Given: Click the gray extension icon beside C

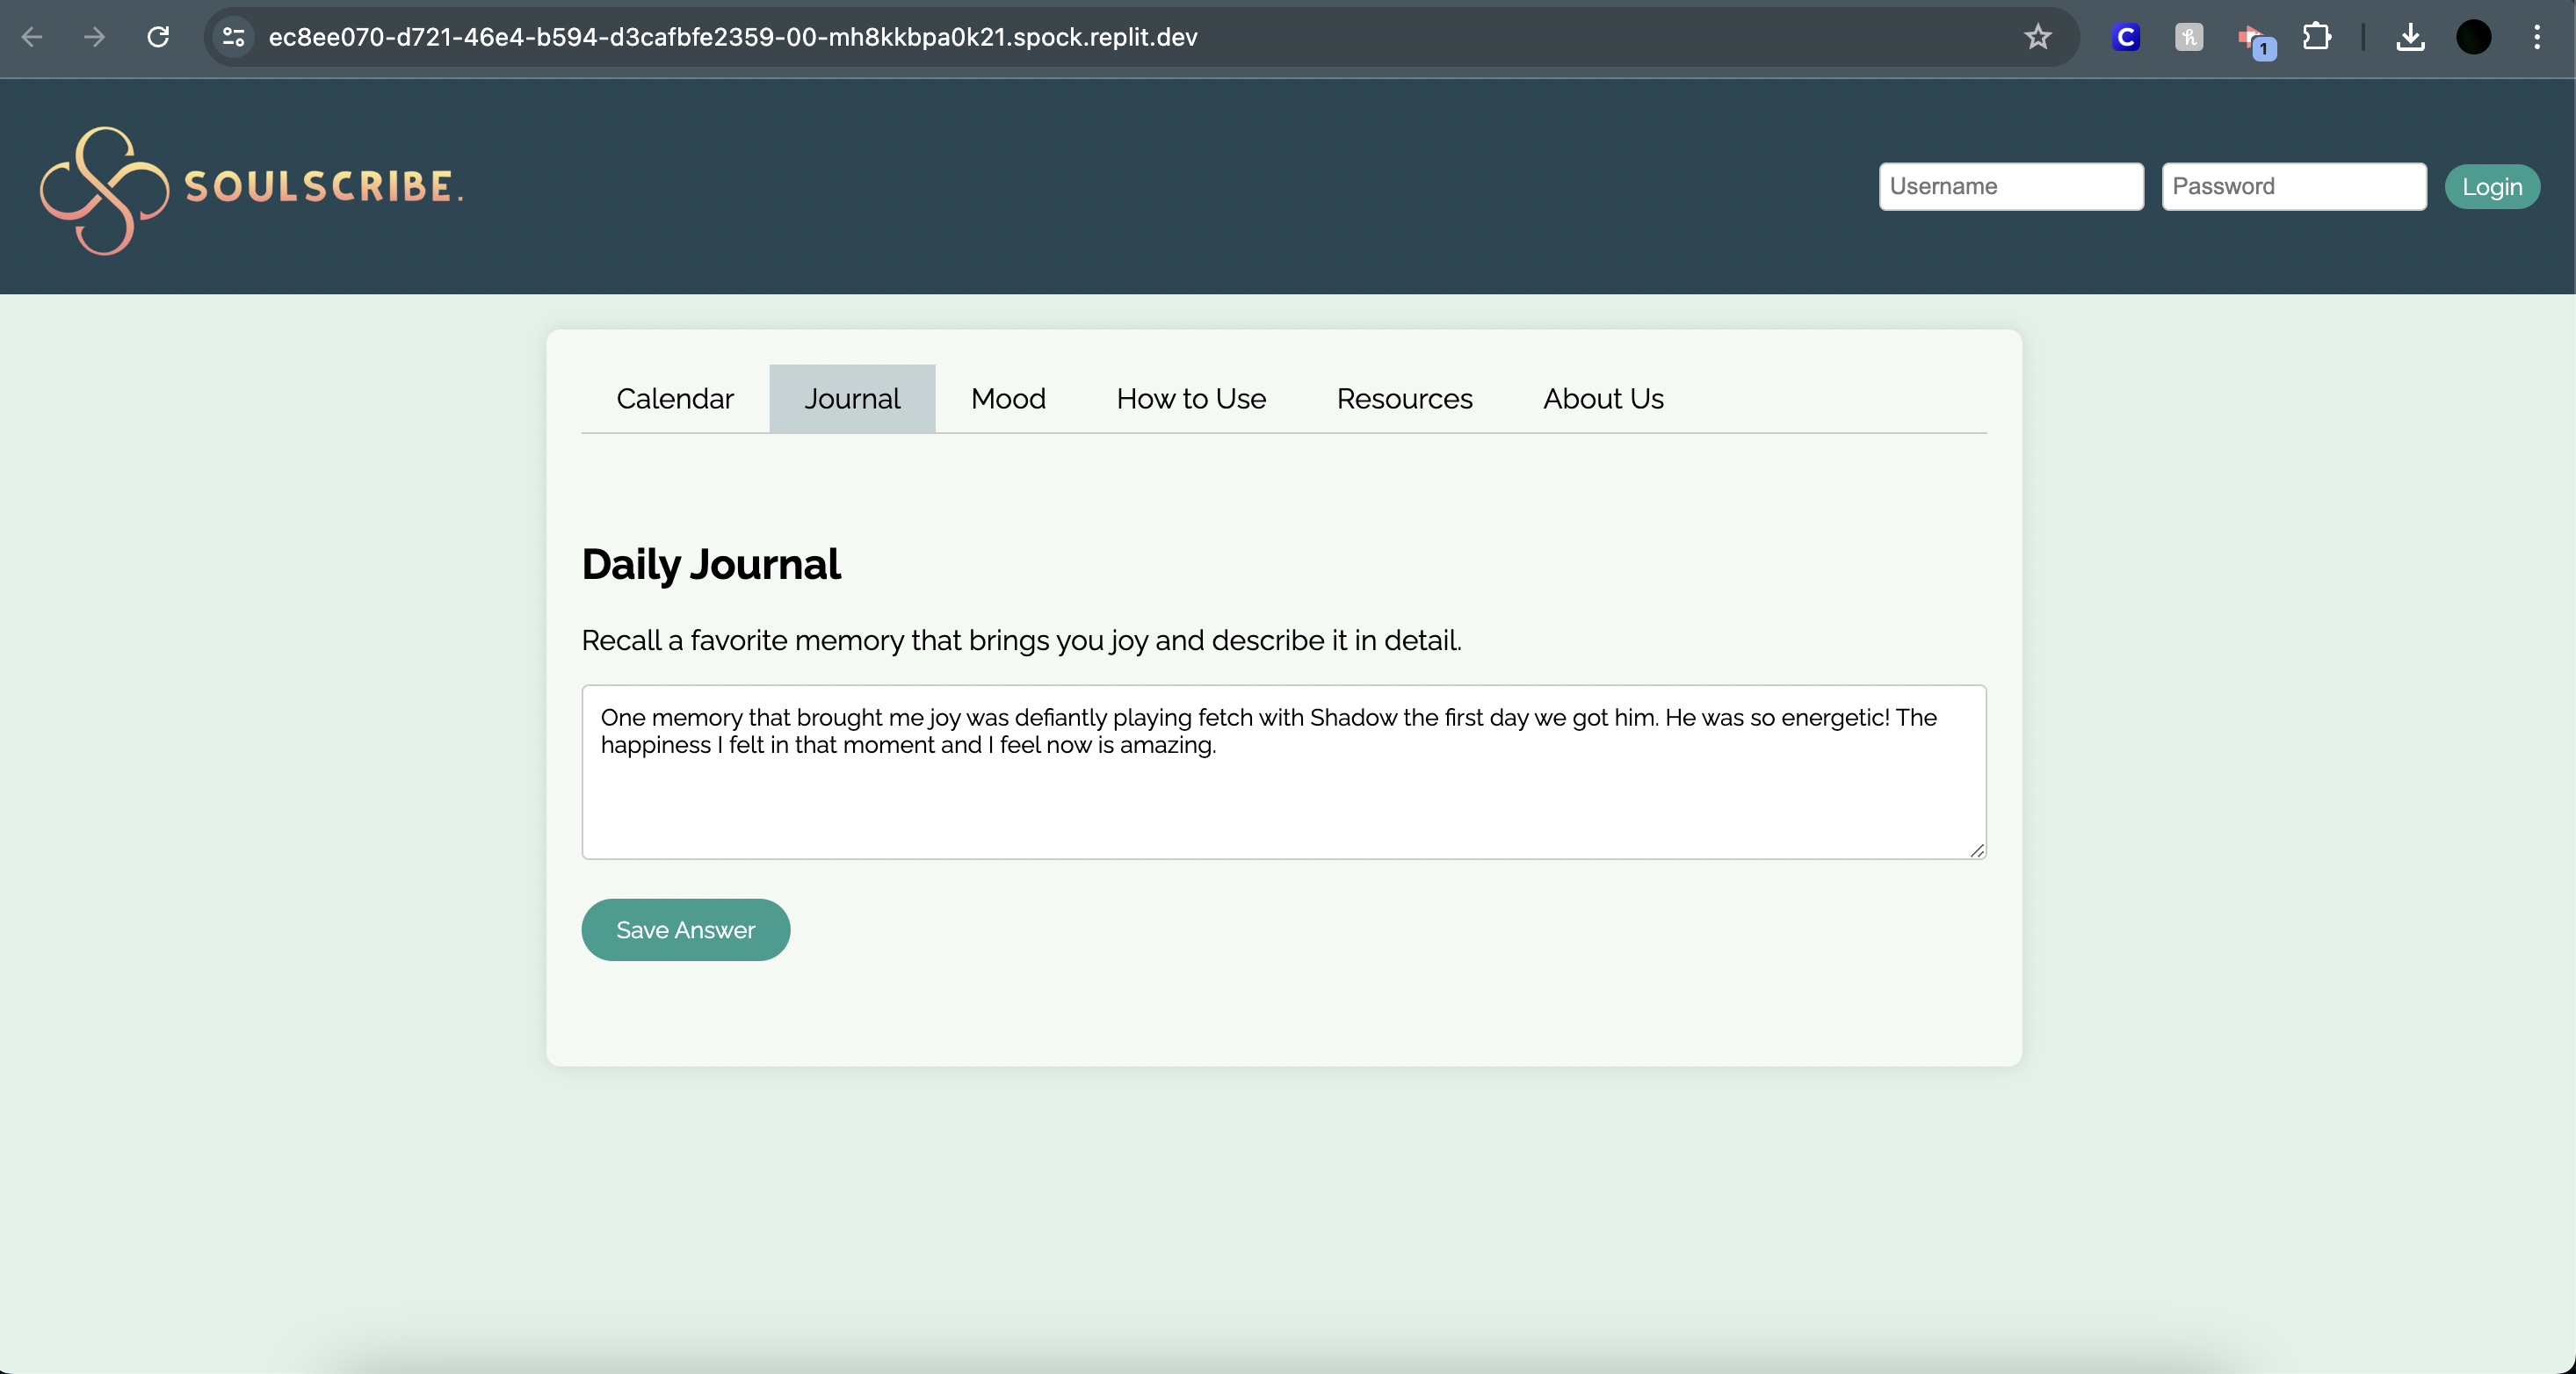Looking at the screenshot, I should (2188, 37).
